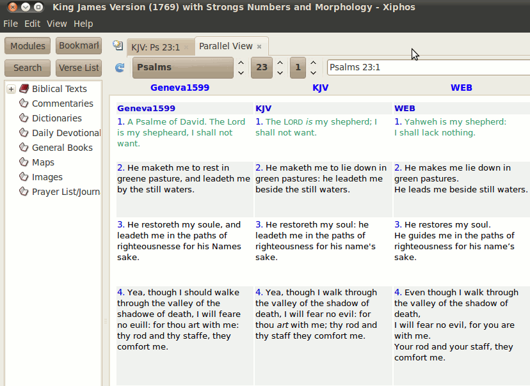Viewport: 530px width, 386px height.
Task: Click the Prayer List/Journal book icon
Action: click(x=24, y=191)
